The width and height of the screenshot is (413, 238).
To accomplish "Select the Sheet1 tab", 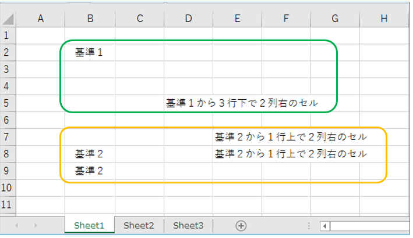I will 89,225.
